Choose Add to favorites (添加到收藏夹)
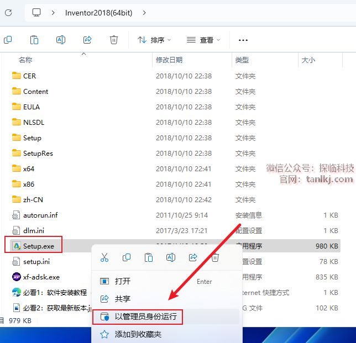 point(138,334)
